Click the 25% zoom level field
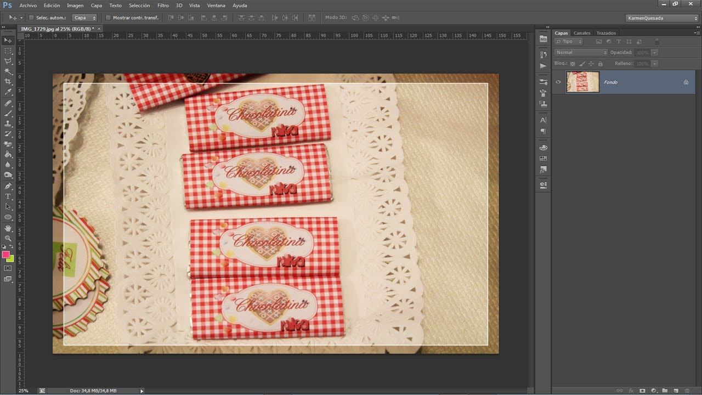This screenshot has height=395, width=702. tap(24, 391)
